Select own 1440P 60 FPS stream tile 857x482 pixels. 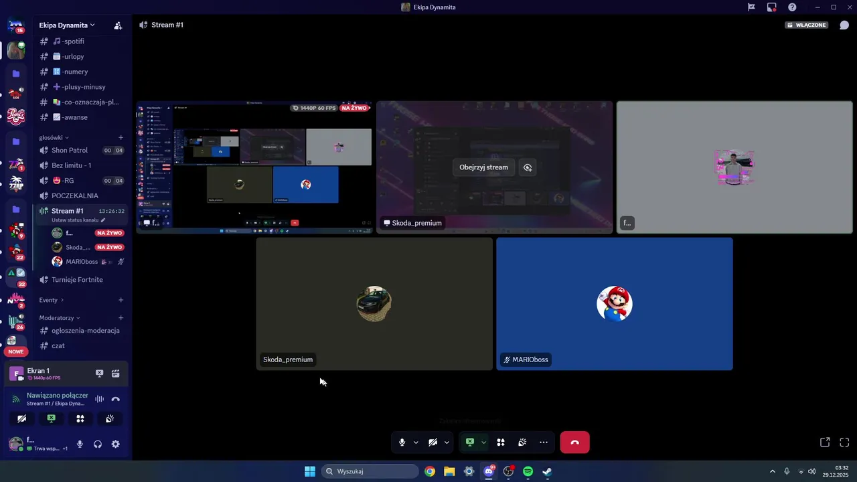tap(254, 167)
